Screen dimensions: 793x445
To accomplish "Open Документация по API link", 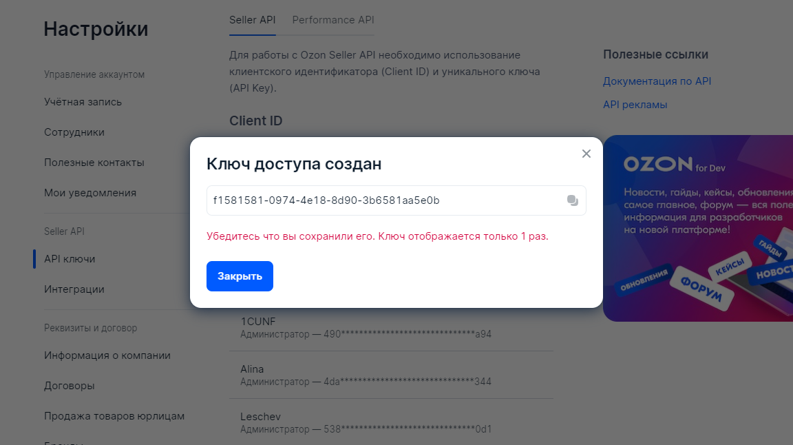I will pyautogui.click(x=657, y=81).
